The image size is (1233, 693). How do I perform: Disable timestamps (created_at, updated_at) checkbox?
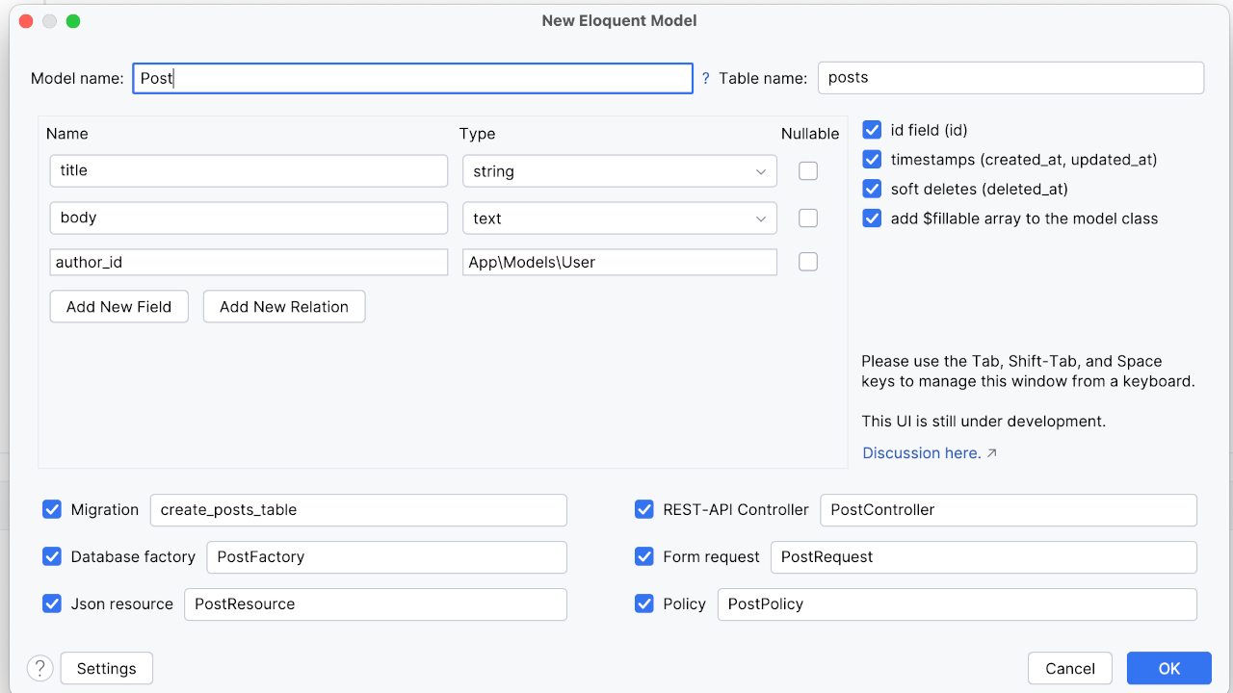coord(872,160)
